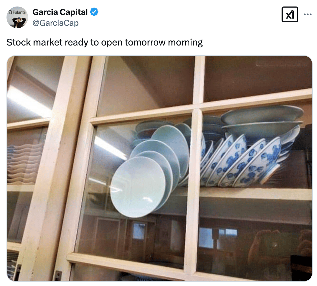Screen dimensions: 317x286
Task: Click the blue verified checkmark badge
Action: click(94, 12)
